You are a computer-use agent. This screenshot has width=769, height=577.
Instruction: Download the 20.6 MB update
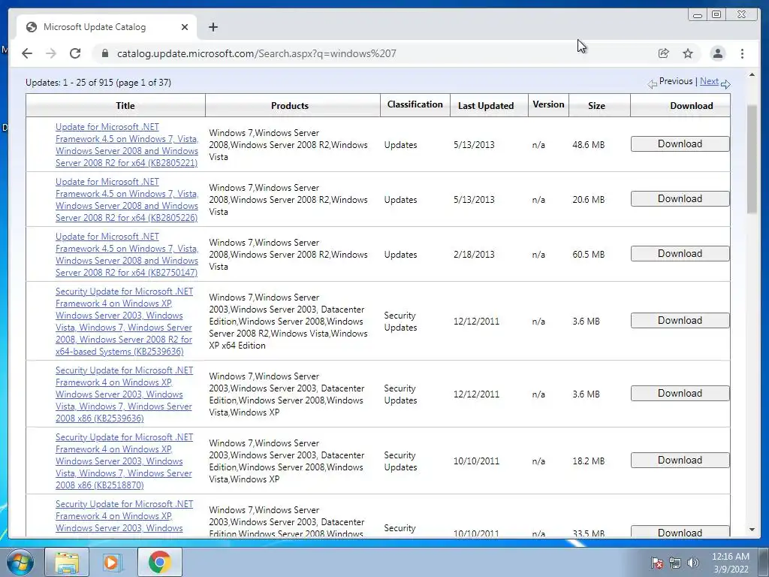click(x=680, y=198)
